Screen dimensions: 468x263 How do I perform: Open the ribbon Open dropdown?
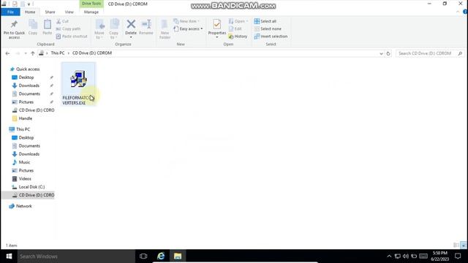(238, 21)
